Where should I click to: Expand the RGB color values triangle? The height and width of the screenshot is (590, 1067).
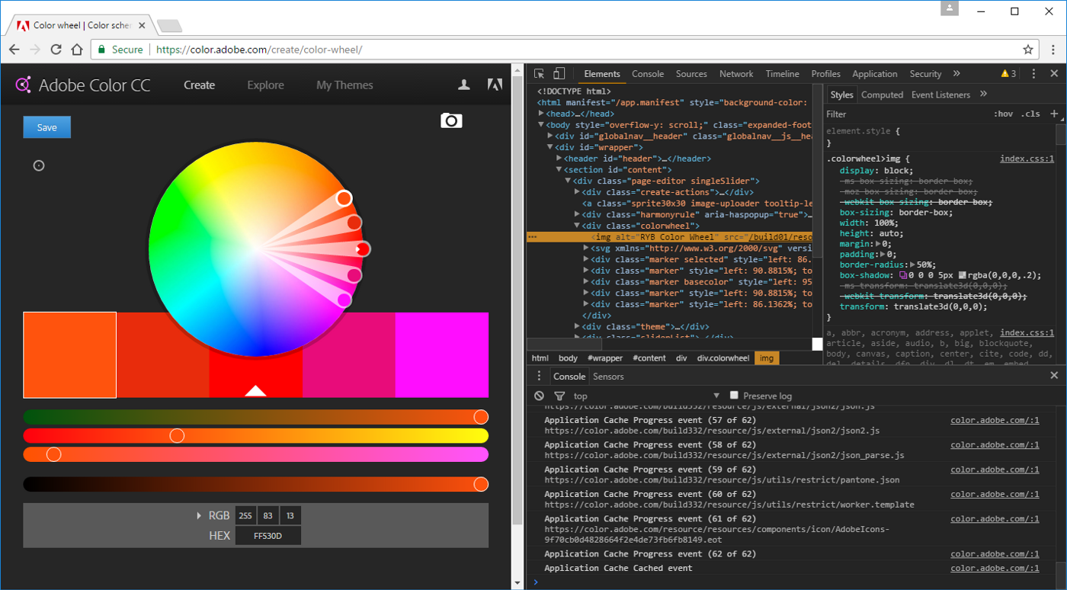[200, 516]
